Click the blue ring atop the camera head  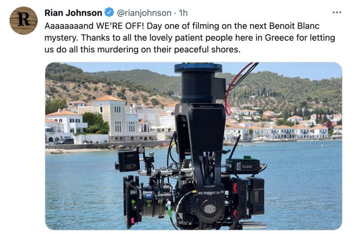pos(198,68)
